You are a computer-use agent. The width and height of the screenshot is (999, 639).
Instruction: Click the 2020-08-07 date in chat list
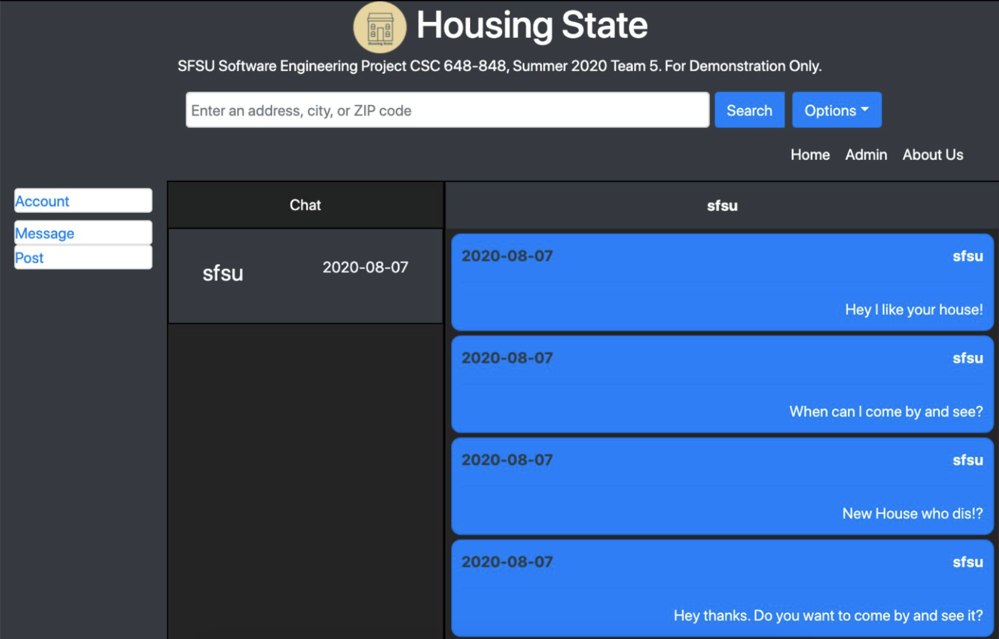point(365,266)
